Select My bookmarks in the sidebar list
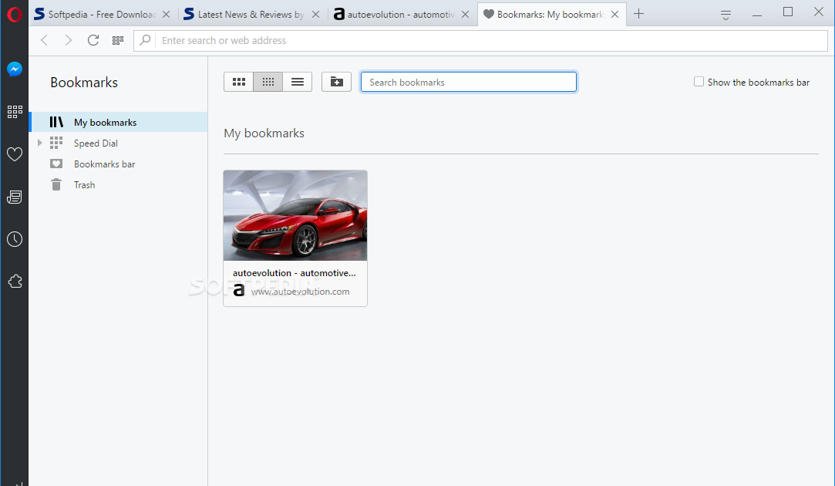This screenshot has height=486, width=835. (118, 122)
